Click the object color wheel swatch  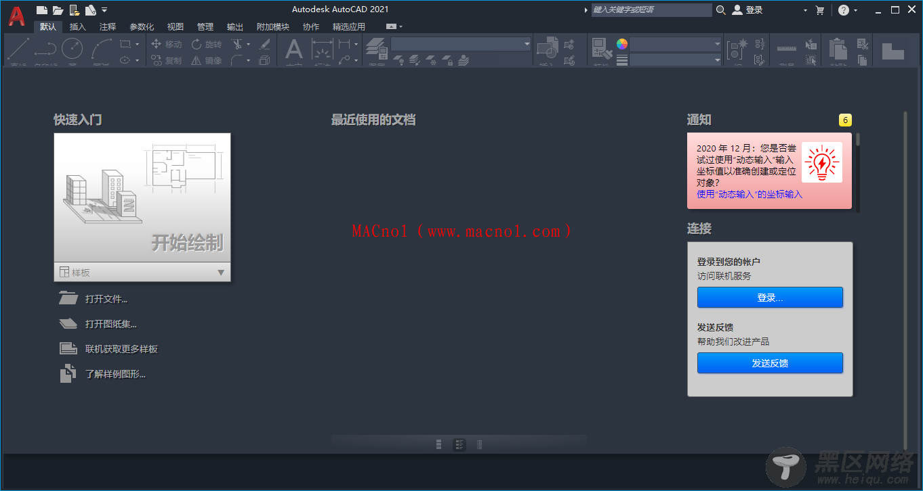(x=622, y=44)
